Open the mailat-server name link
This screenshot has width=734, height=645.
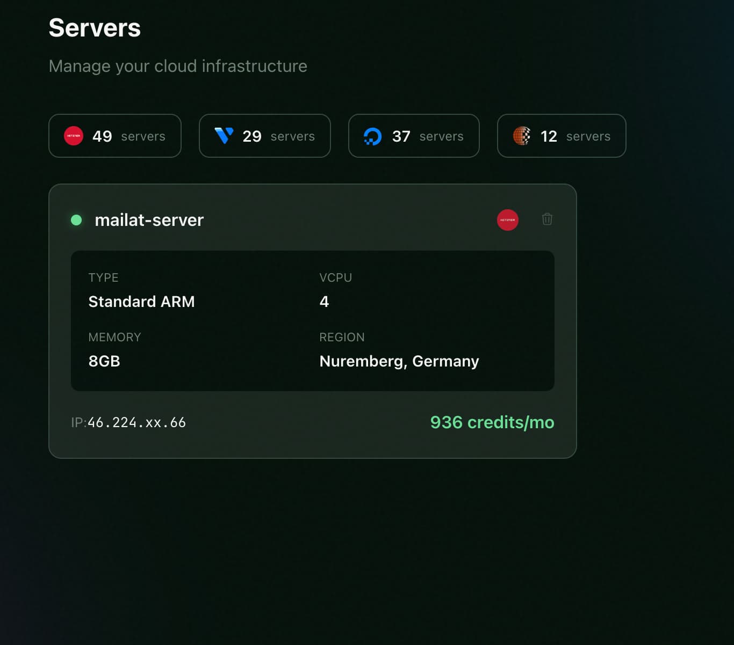(149, 220)
